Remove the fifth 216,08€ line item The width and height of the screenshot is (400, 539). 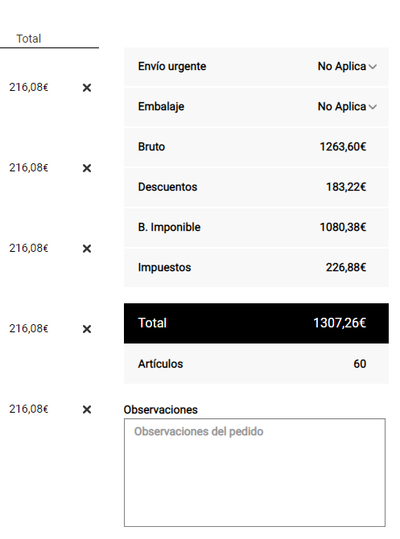tap(87, 409)
